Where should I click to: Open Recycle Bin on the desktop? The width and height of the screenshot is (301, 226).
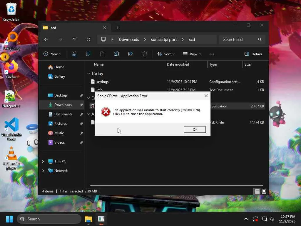tap(11, 12)
